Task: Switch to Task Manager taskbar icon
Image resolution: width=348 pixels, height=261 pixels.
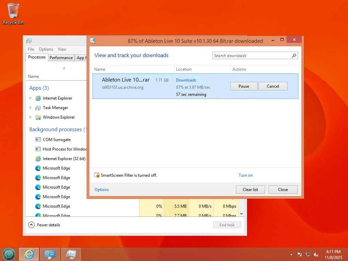Action: 71,254
